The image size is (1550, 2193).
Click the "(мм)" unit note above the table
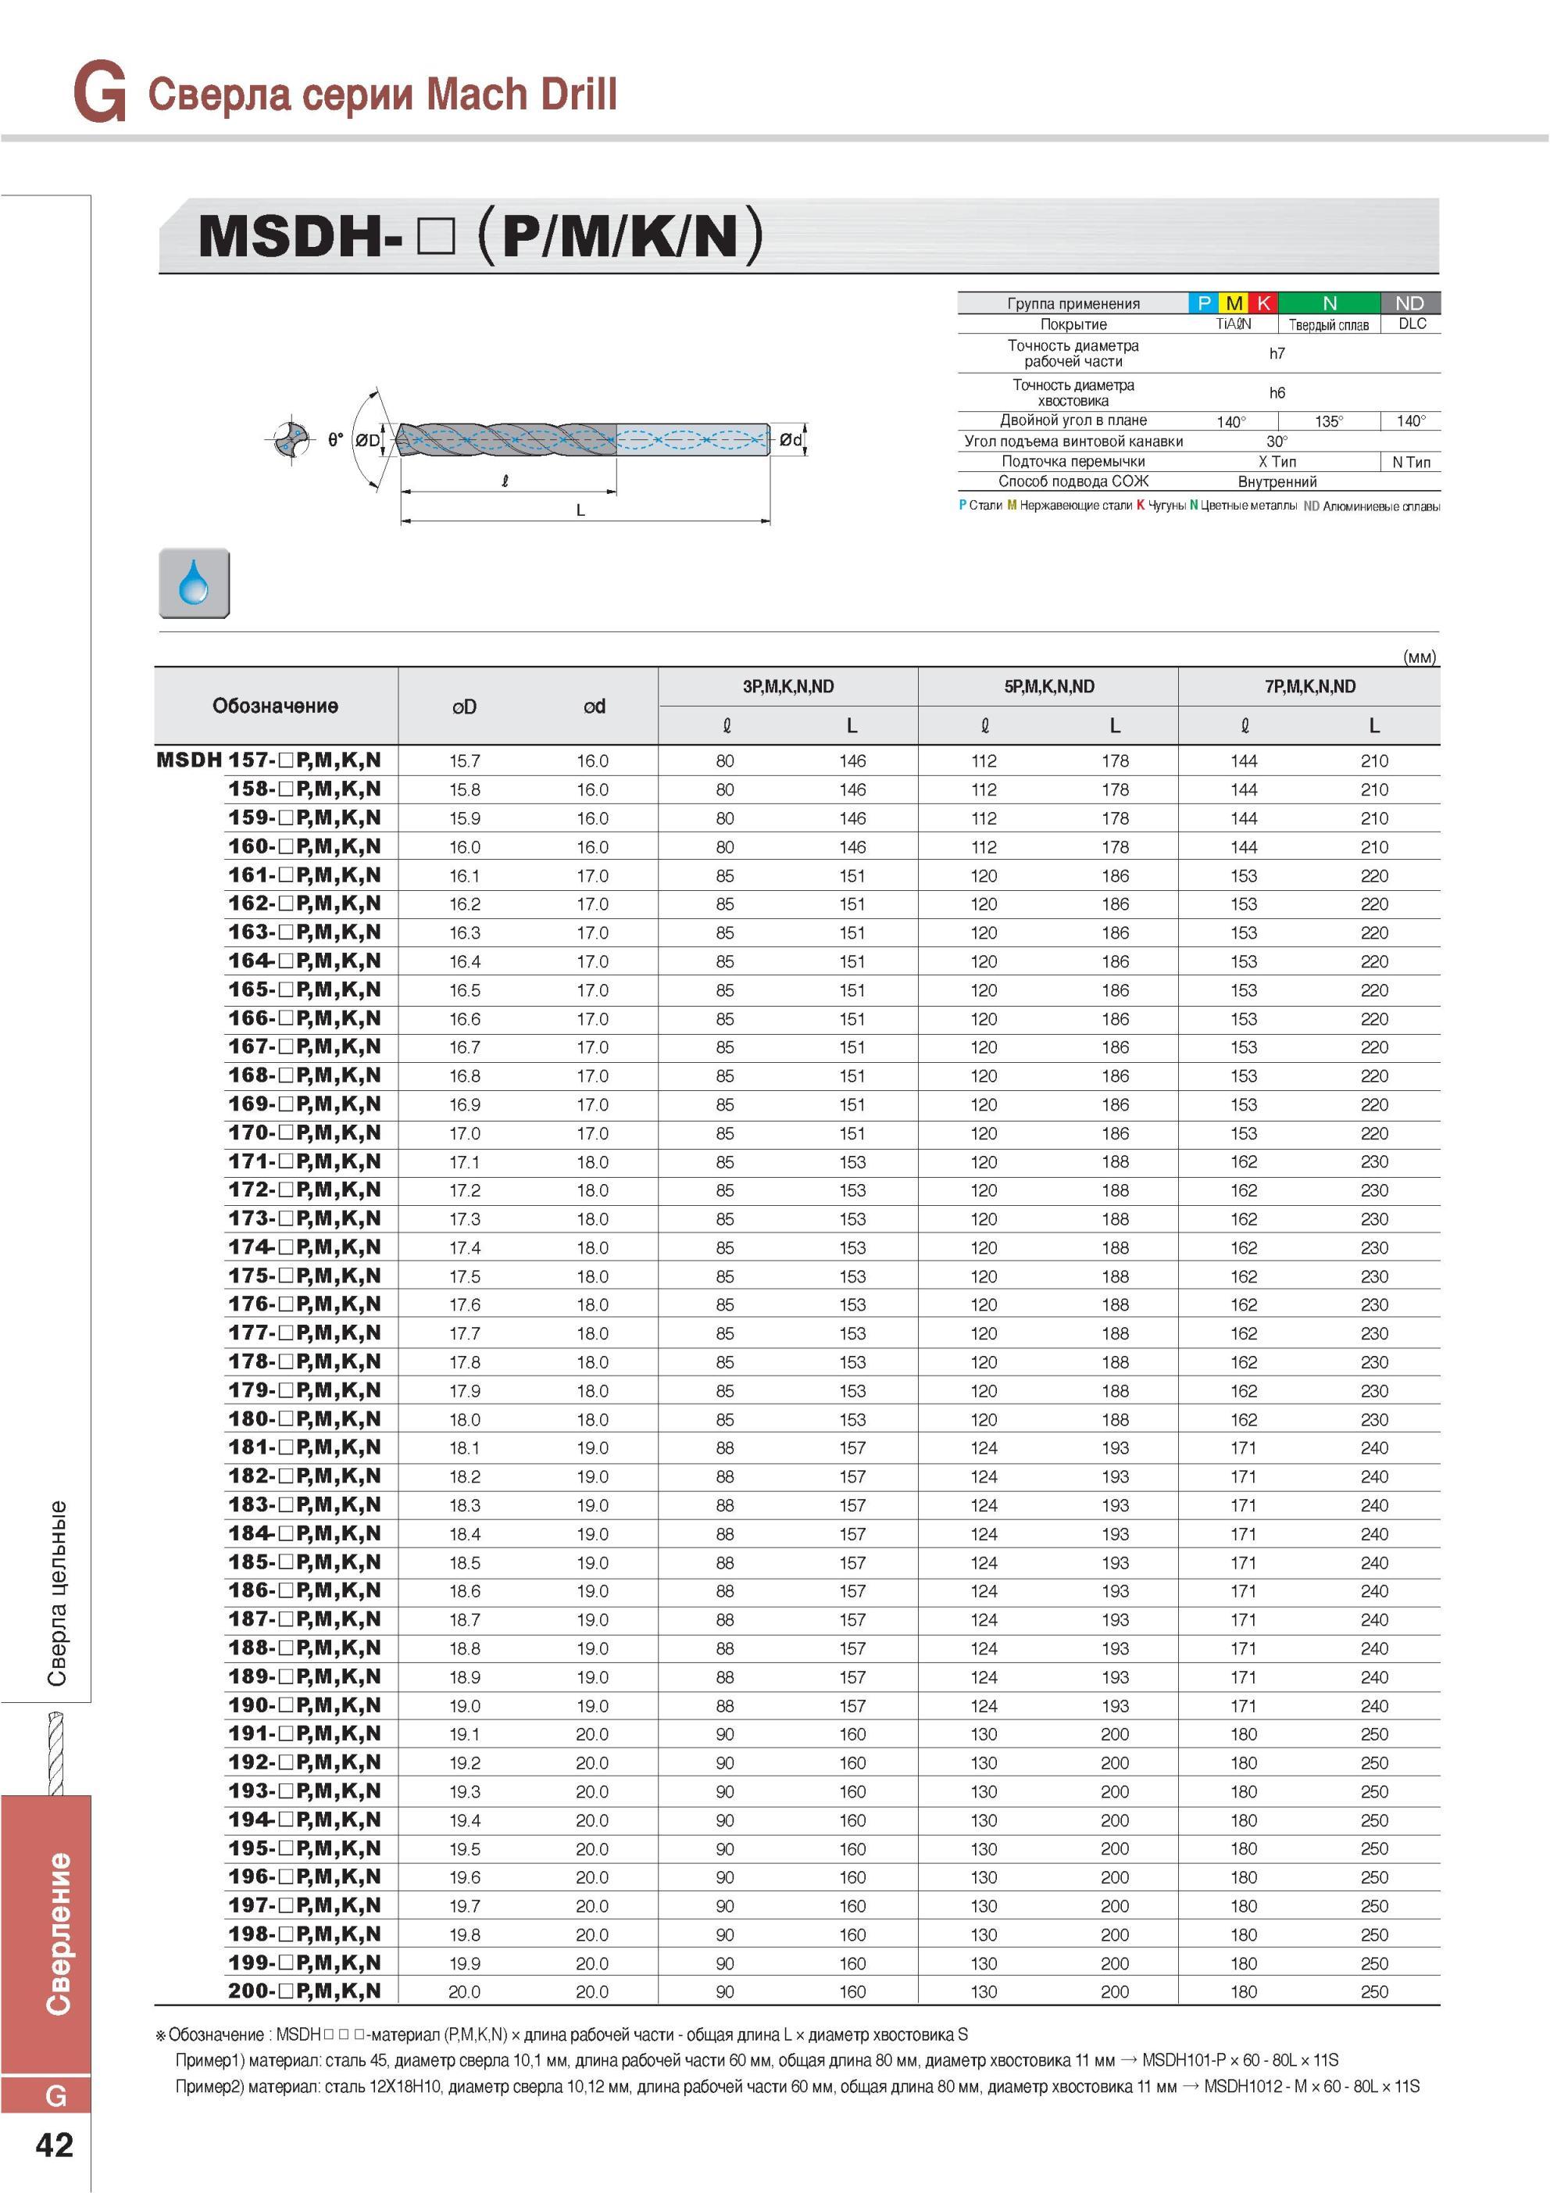coord(1420,657)
